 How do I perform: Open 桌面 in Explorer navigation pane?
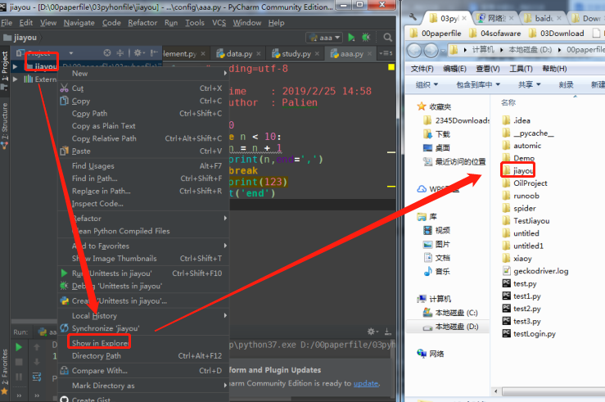coord(436,147)
